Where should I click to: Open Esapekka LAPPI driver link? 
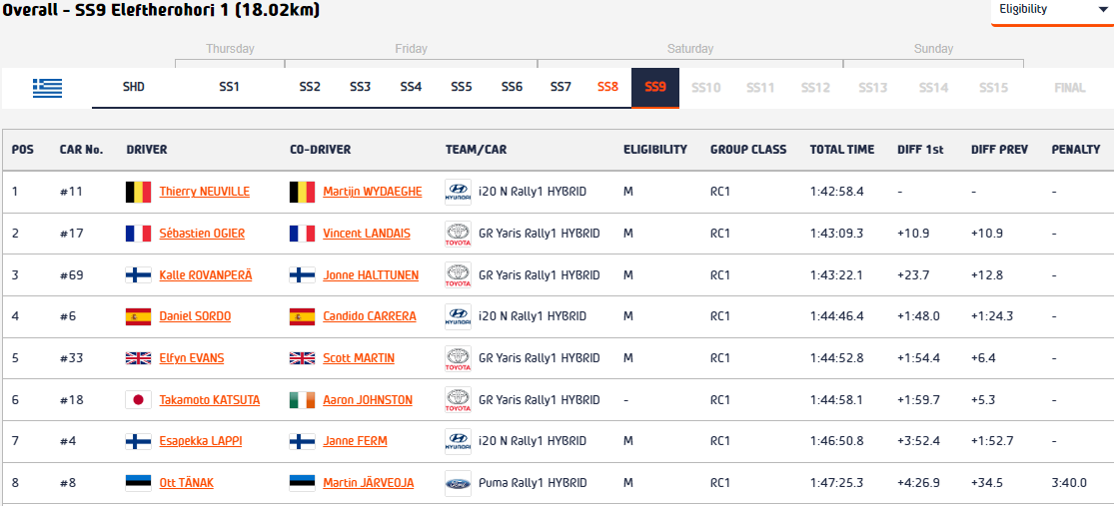(201, 441)
